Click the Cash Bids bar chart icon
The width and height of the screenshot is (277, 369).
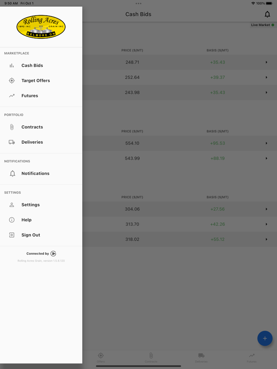point(12,66)
